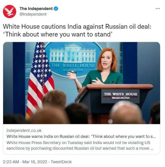Viewport: 165px width, 167px height.
Task: Click the White House backdrop emblem
Action: click(73, 60)
